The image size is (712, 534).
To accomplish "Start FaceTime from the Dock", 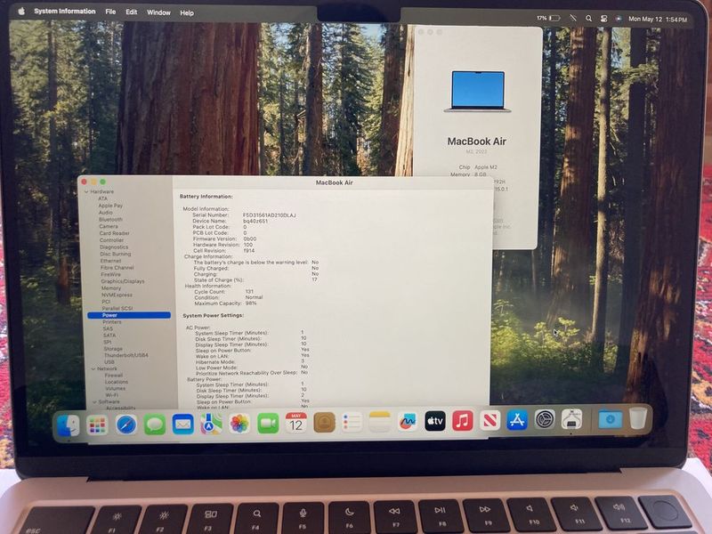I will 268,424.
